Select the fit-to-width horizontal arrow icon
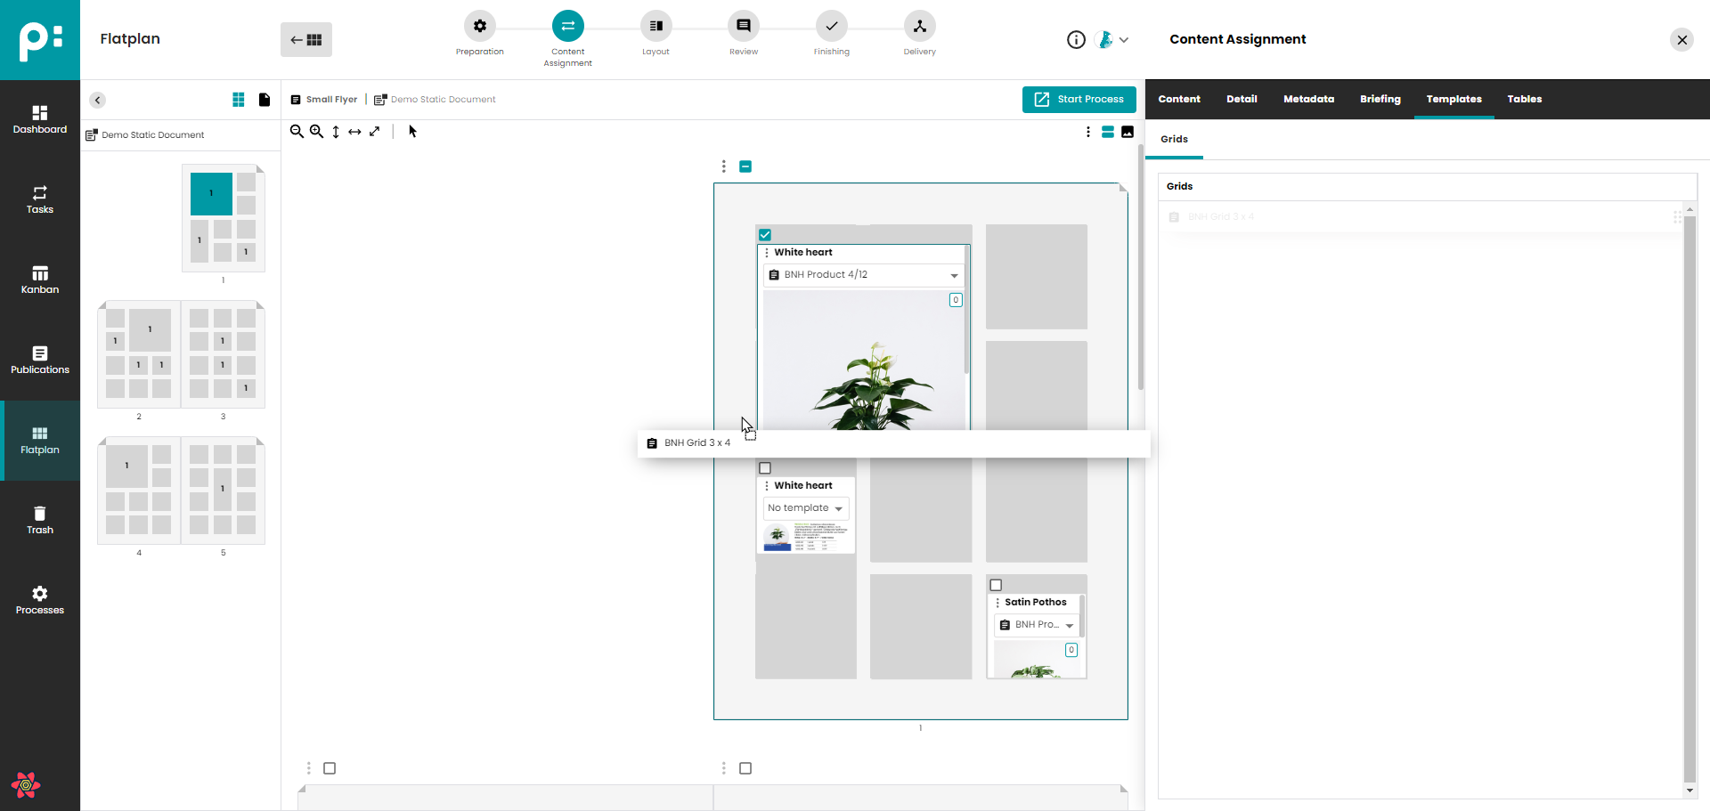The width and height of the screenshot is (1710, 811). [354, 132]
